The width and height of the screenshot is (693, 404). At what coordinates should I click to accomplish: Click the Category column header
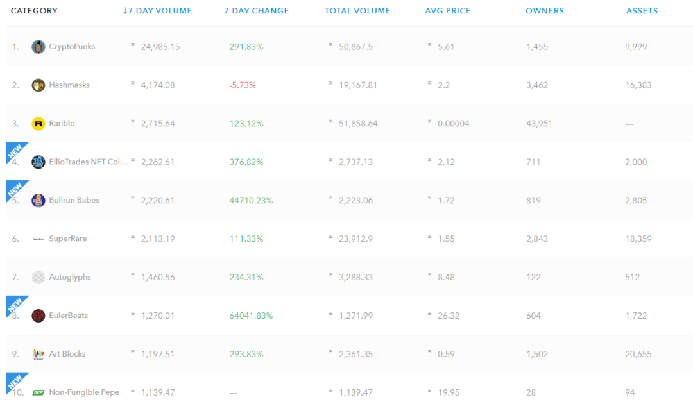pyautogui.click(x=34, y=11)
